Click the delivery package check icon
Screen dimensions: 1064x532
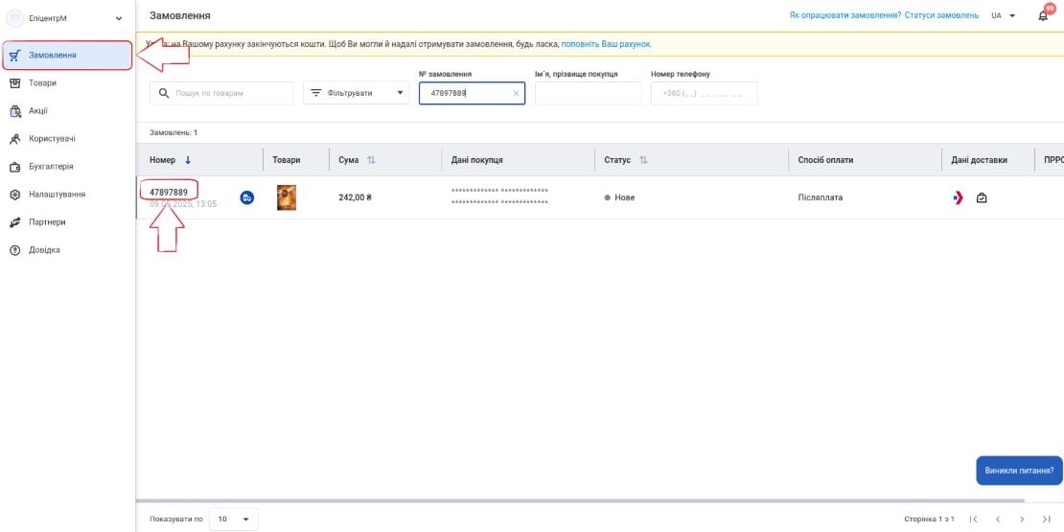982,198
